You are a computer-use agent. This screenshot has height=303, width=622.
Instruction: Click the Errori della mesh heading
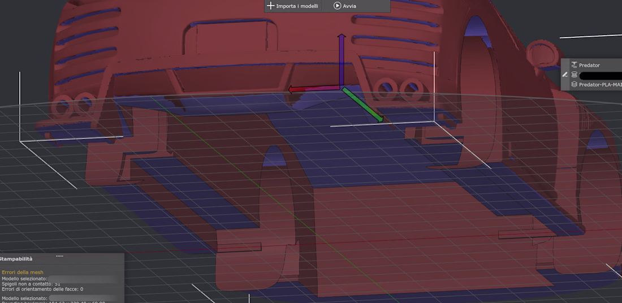pyautogui.click(x=23, y=272)
